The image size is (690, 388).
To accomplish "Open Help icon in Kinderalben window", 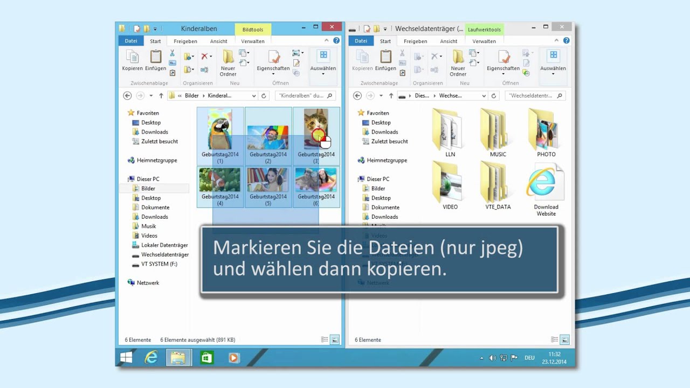I will point(336,41).
